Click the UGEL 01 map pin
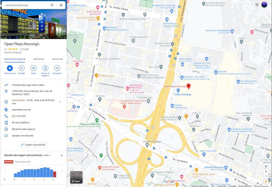Viewport: 272px width, 187px height. 197,116
